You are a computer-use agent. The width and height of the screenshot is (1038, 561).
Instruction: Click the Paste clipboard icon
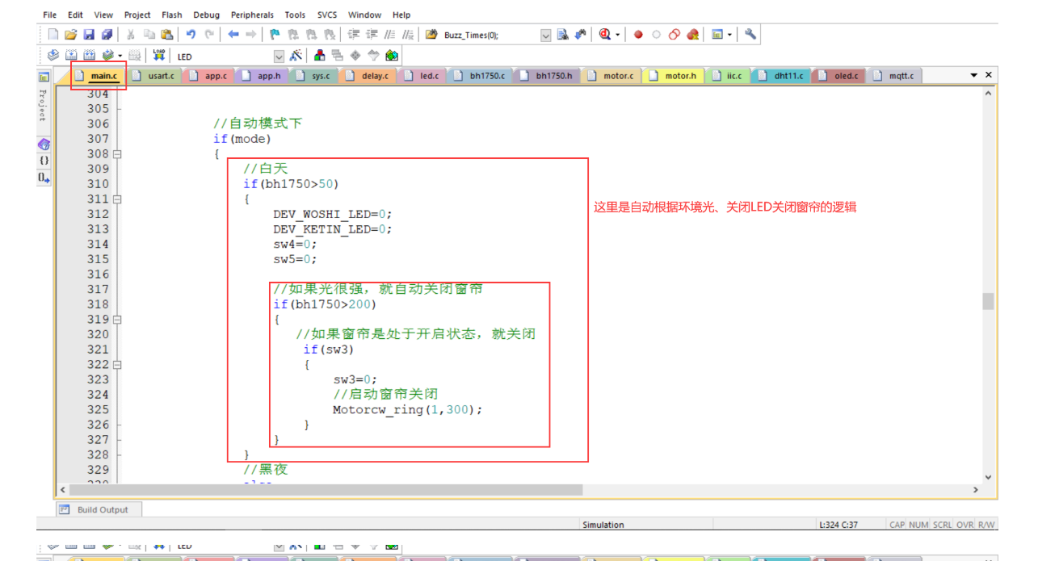[x=167, y=35]
